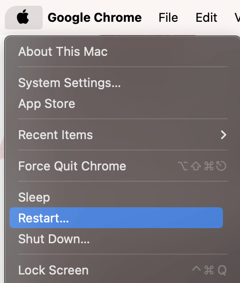
Task: Launch the App Store entry
Action: (116, 104)
